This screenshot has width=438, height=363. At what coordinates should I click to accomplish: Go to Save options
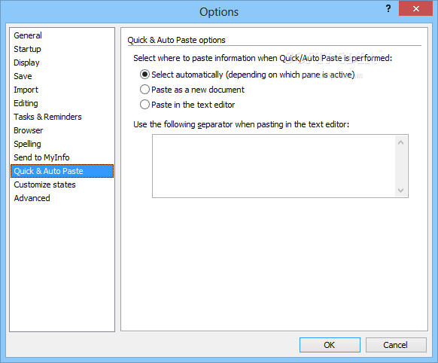[x=23, y=76]
